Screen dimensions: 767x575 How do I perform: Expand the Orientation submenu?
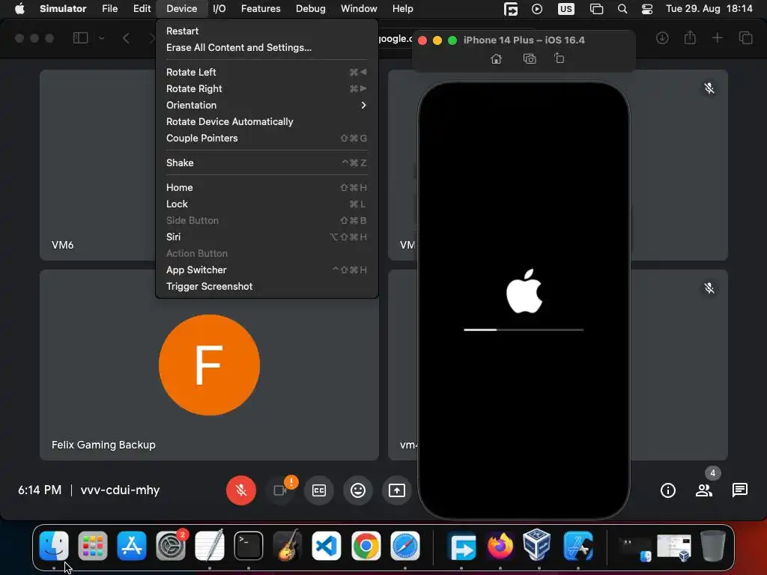[267, 105]
